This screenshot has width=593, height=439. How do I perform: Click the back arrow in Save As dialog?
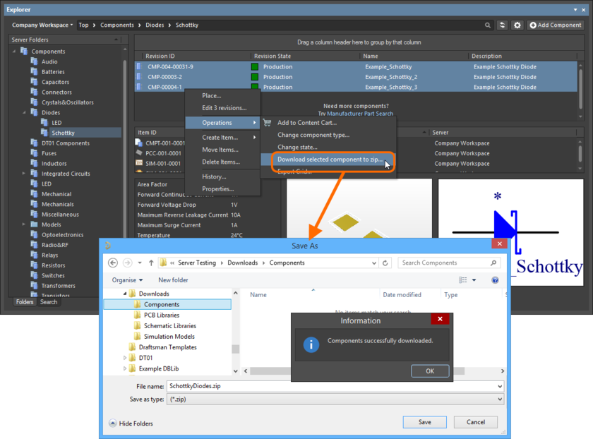pyautogui.click(x=113, y=263)
